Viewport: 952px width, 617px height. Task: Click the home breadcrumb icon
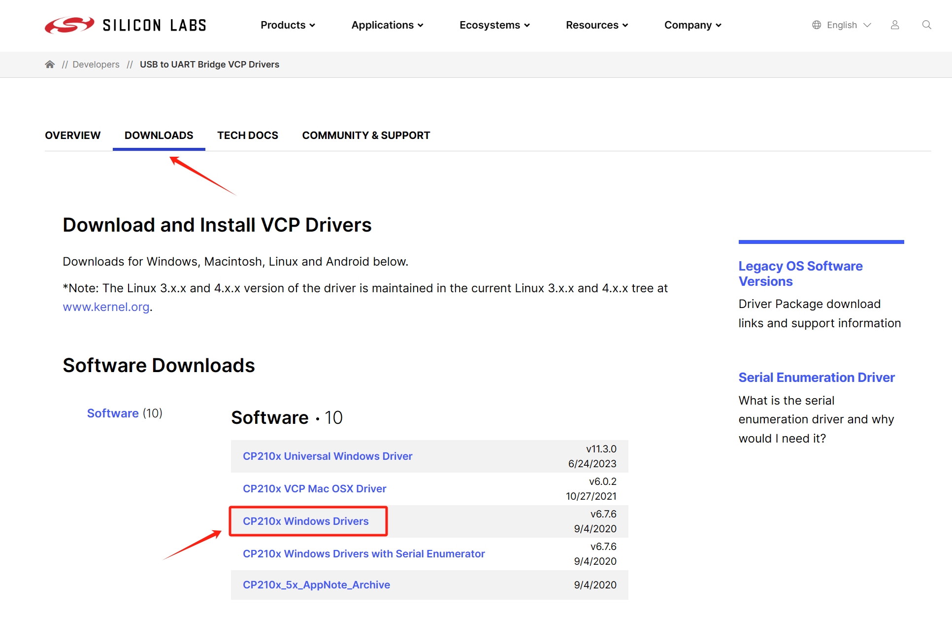click(50, 65)
